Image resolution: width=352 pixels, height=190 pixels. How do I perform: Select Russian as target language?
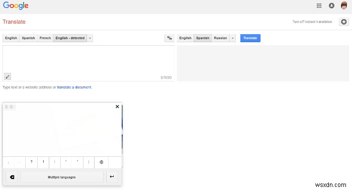(x=220, y=38)
